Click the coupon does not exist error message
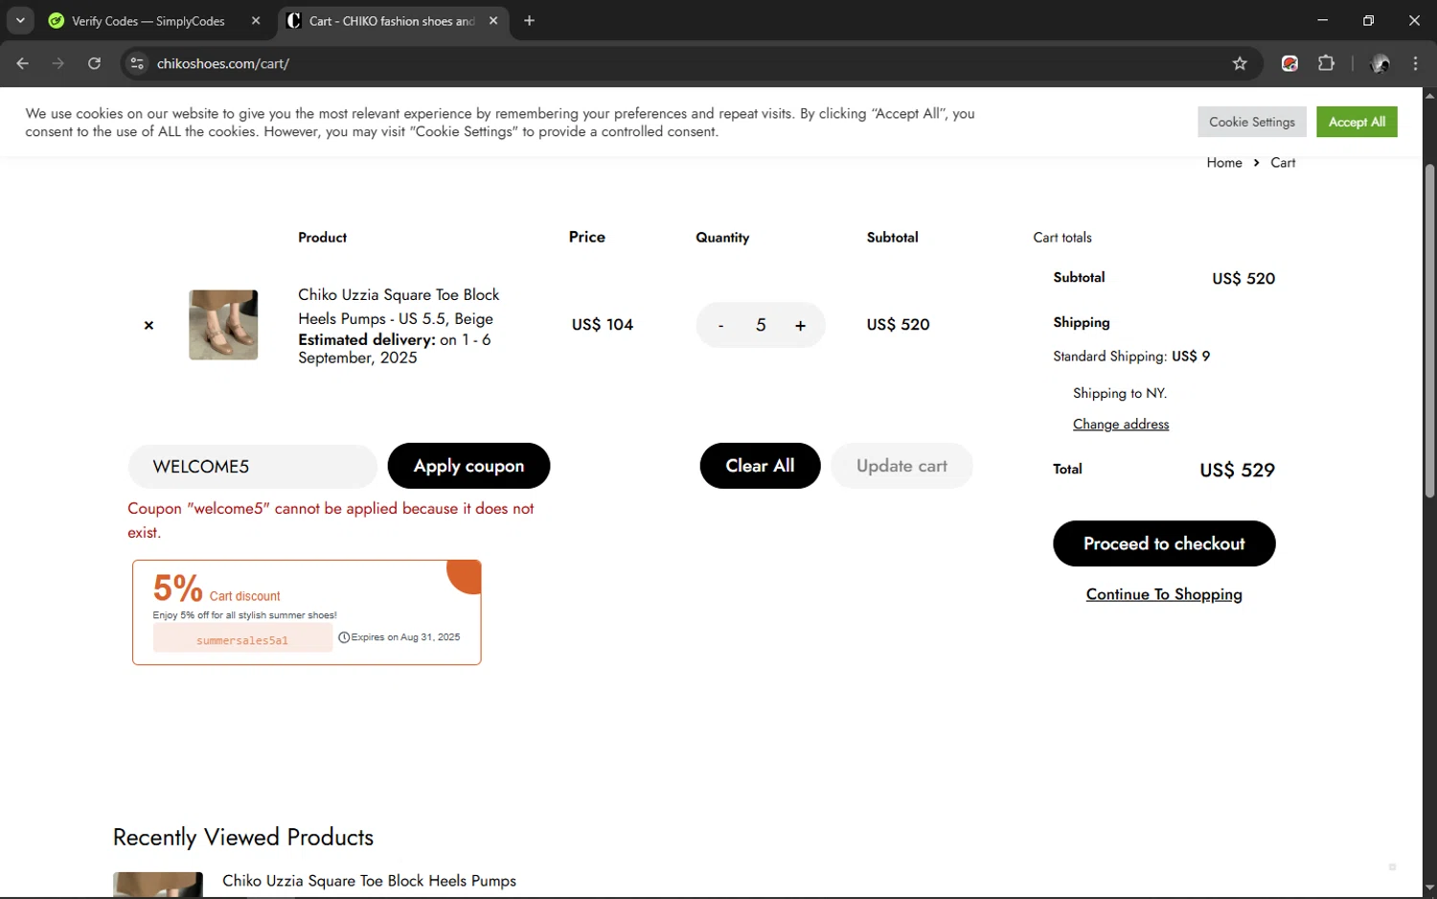Image resolution: width=1437 pixels, height=899 pixels. (x=331, y=520)
